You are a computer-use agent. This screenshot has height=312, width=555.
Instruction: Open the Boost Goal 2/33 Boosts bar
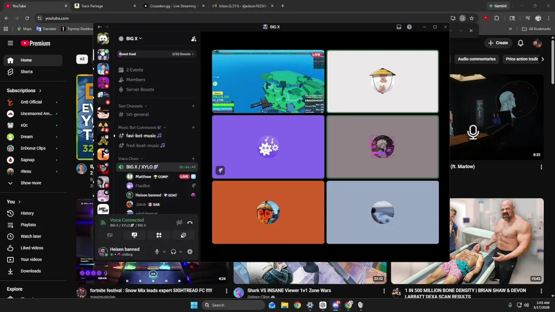[x=156, y=54]
